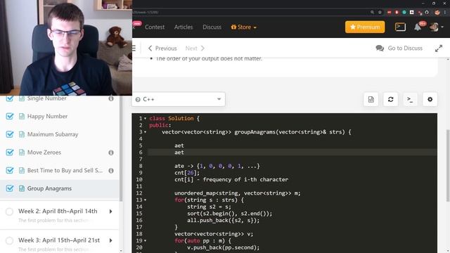450x253 pixels.
Task: Expand Week 3: April 15th–April 21st arrow
Action: tap(111, 240)
